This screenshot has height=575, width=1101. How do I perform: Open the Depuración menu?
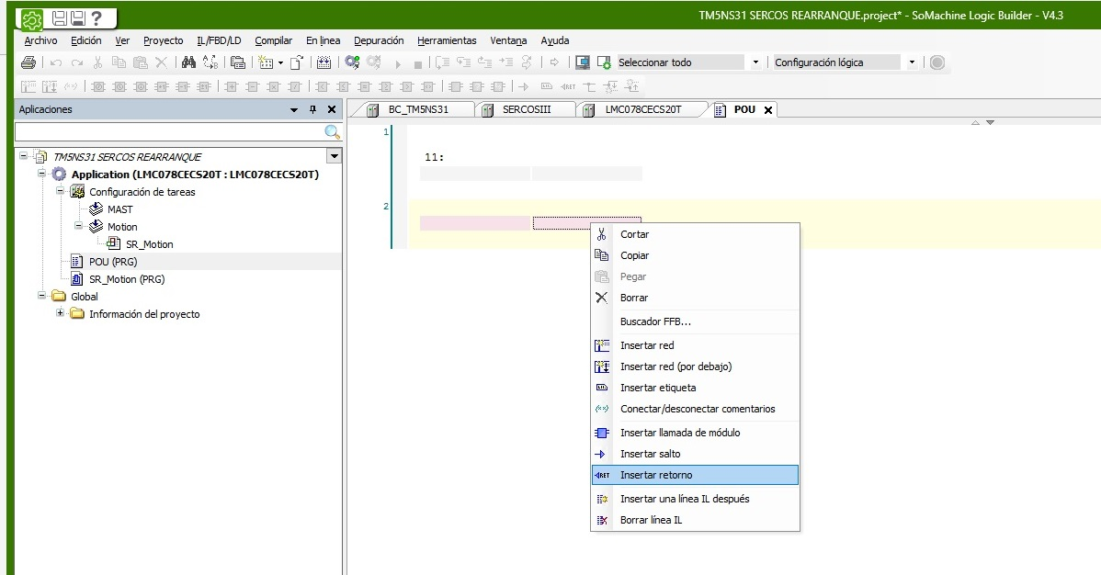379,40
